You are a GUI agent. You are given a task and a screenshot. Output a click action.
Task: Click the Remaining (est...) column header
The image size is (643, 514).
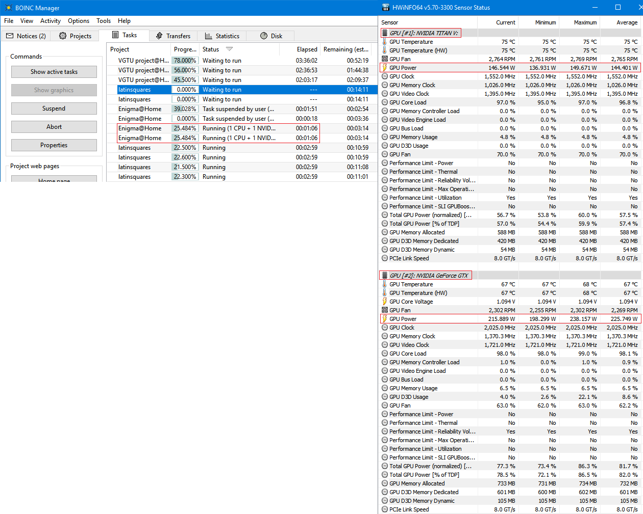(346, 49)
